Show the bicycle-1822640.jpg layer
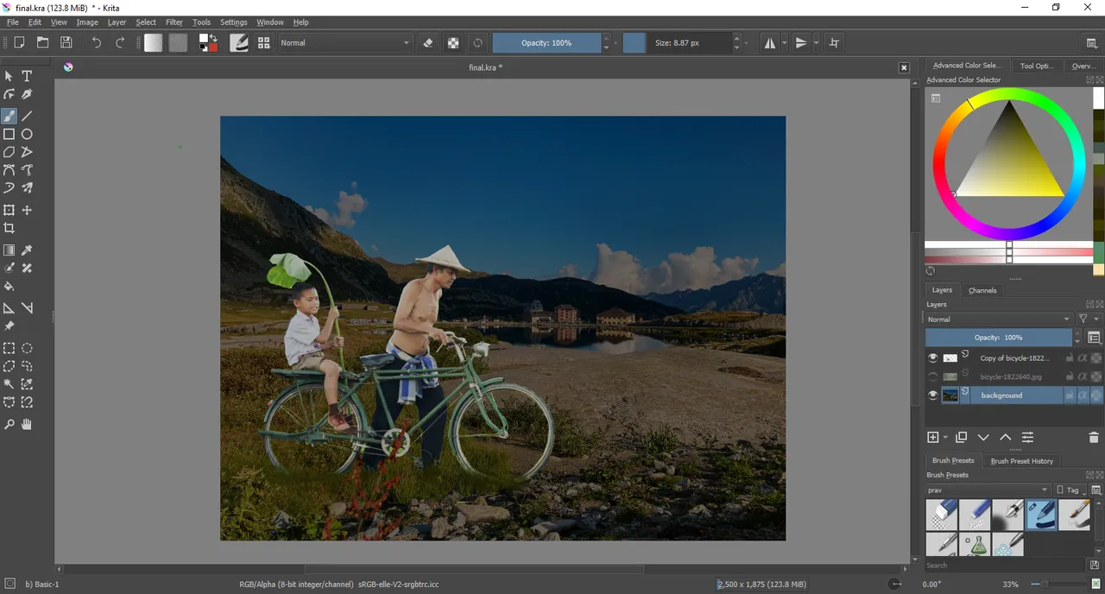This screenshot has height=594, width=1105. (x=932, y=376)
